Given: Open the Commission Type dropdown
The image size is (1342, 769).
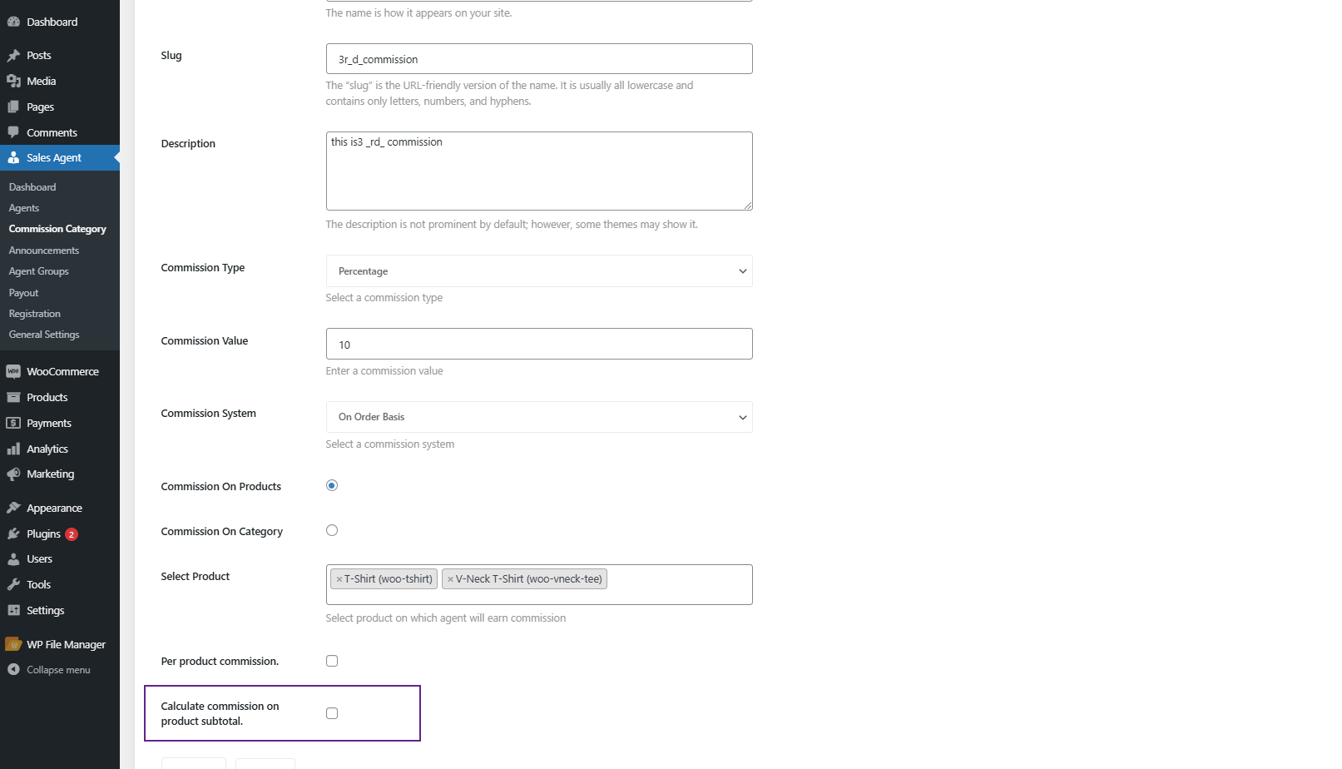Looking at the screenshot, I should 539,271.
